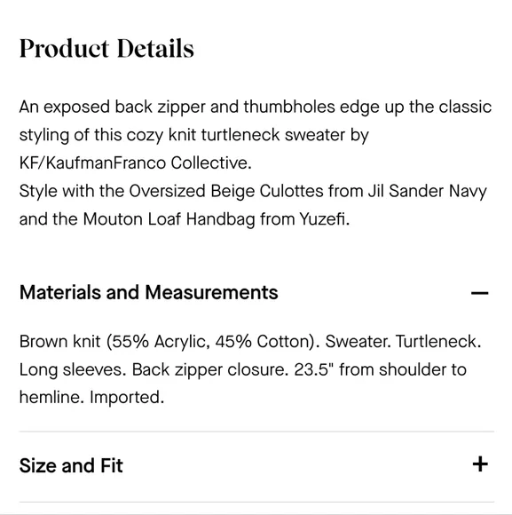Click the word Imported
Viewport: 512px width, 515px height.
[127, 398]
